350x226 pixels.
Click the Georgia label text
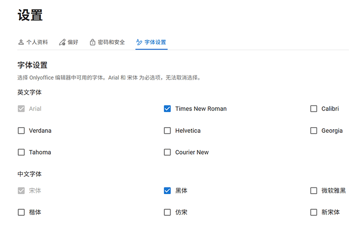click(x=332, y=131)
